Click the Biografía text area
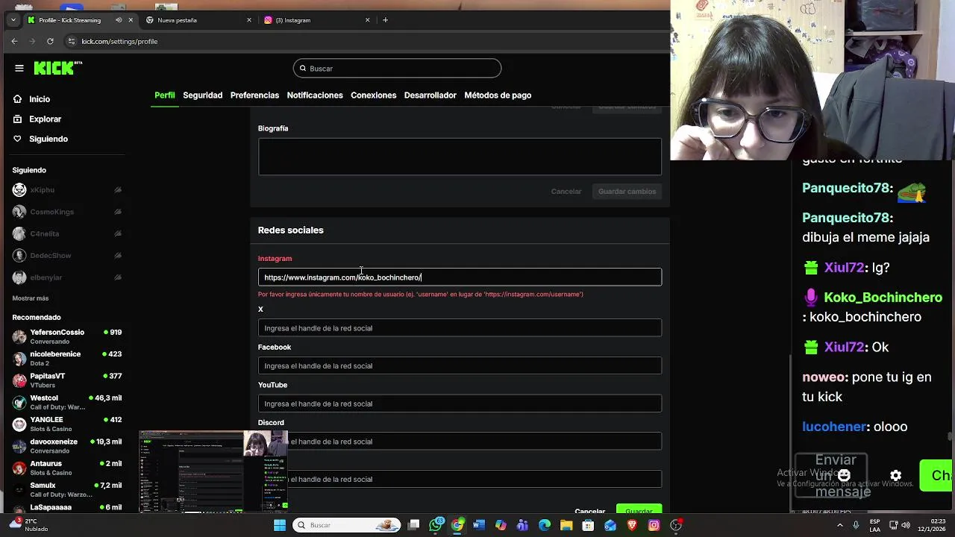Image resolution: width=955 pixels, height=537 pixels. (460, 157)
